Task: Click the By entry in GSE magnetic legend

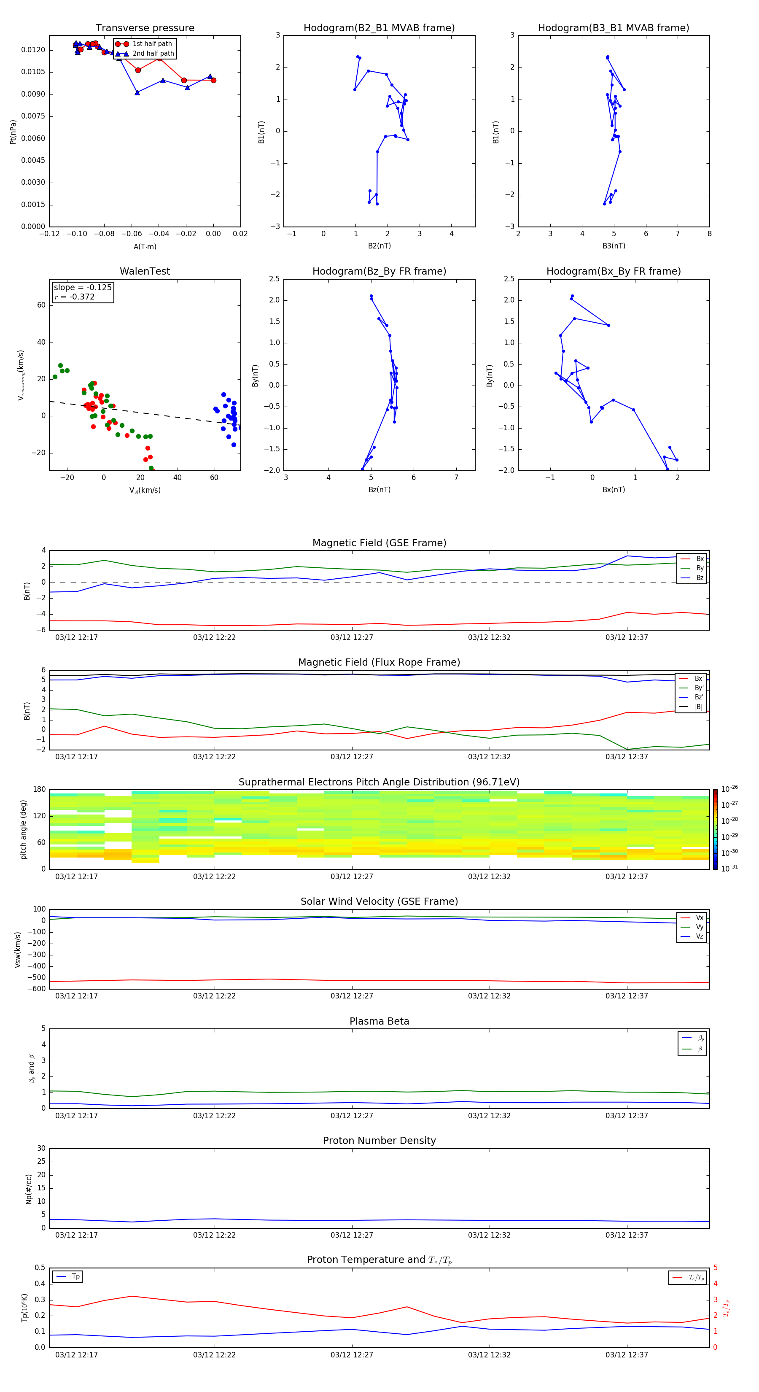Action: [692, 568]
